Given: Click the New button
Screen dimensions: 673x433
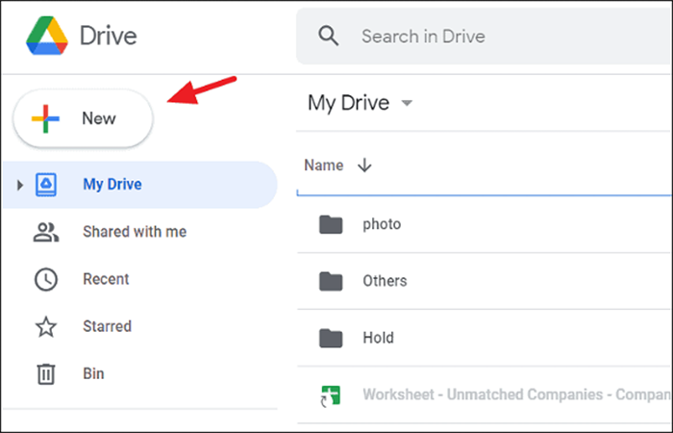Looking at the screenshot, I should tap(84, 118).
